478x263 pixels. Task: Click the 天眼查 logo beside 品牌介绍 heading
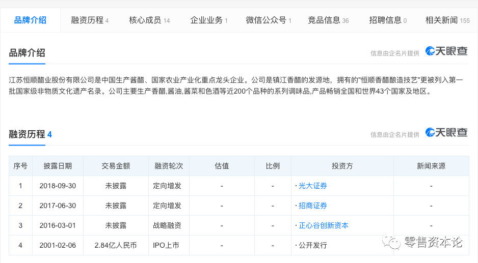pyautogui.click(x=446, y=51)
